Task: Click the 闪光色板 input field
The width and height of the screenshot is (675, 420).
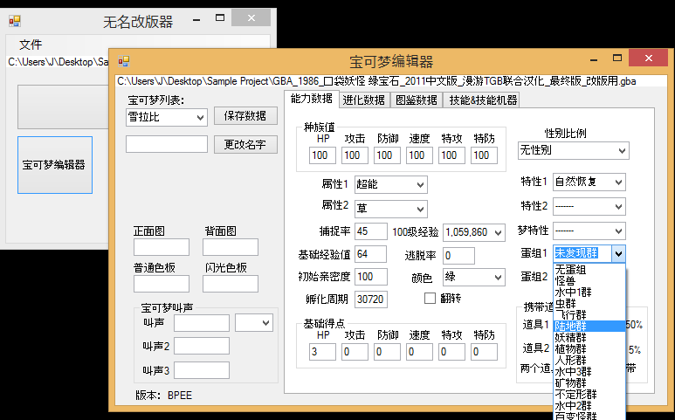Action: [x=231, y=284]
